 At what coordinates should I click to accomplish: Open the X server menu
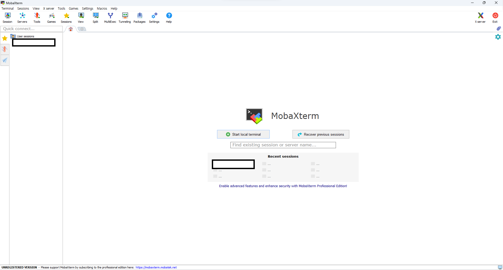[49, 9]
